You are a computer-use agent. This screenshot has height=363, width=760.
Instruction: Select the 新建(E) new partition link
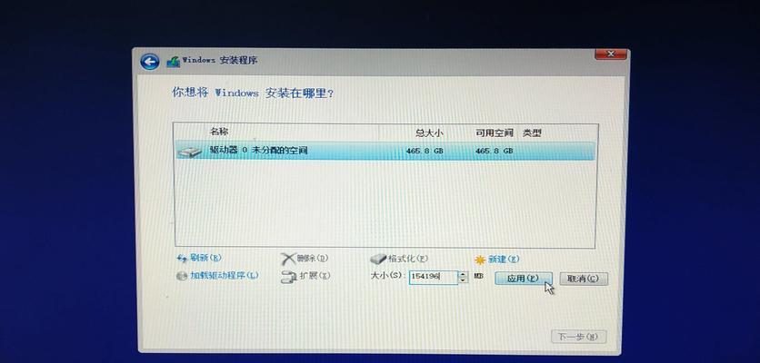click(x=504, y=260)
